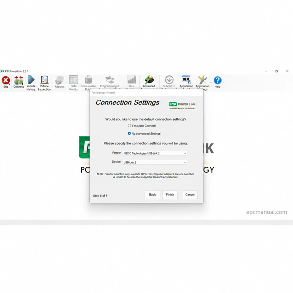Minimize the PSI PowerLink window
The height and width of the screenshot is (293, 293).
point(266,71)
